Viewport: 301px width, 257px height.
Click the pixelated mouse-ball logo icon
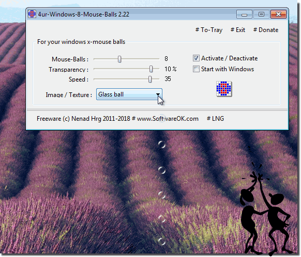(x=224, y=89)
